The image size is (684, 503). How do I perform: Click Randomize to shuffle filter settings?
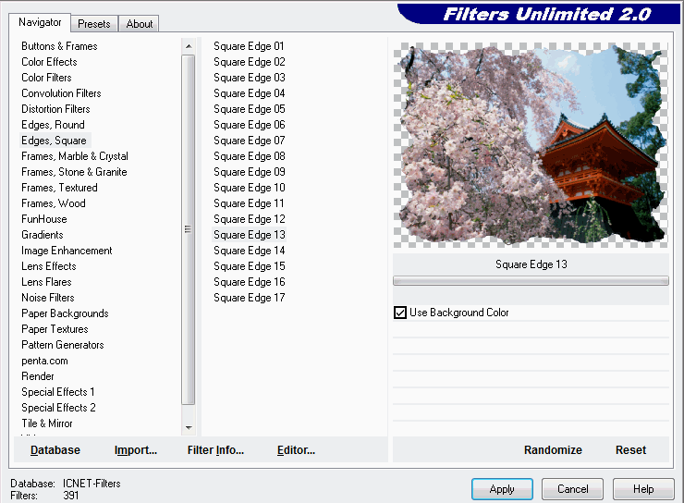tap(553, 450)
